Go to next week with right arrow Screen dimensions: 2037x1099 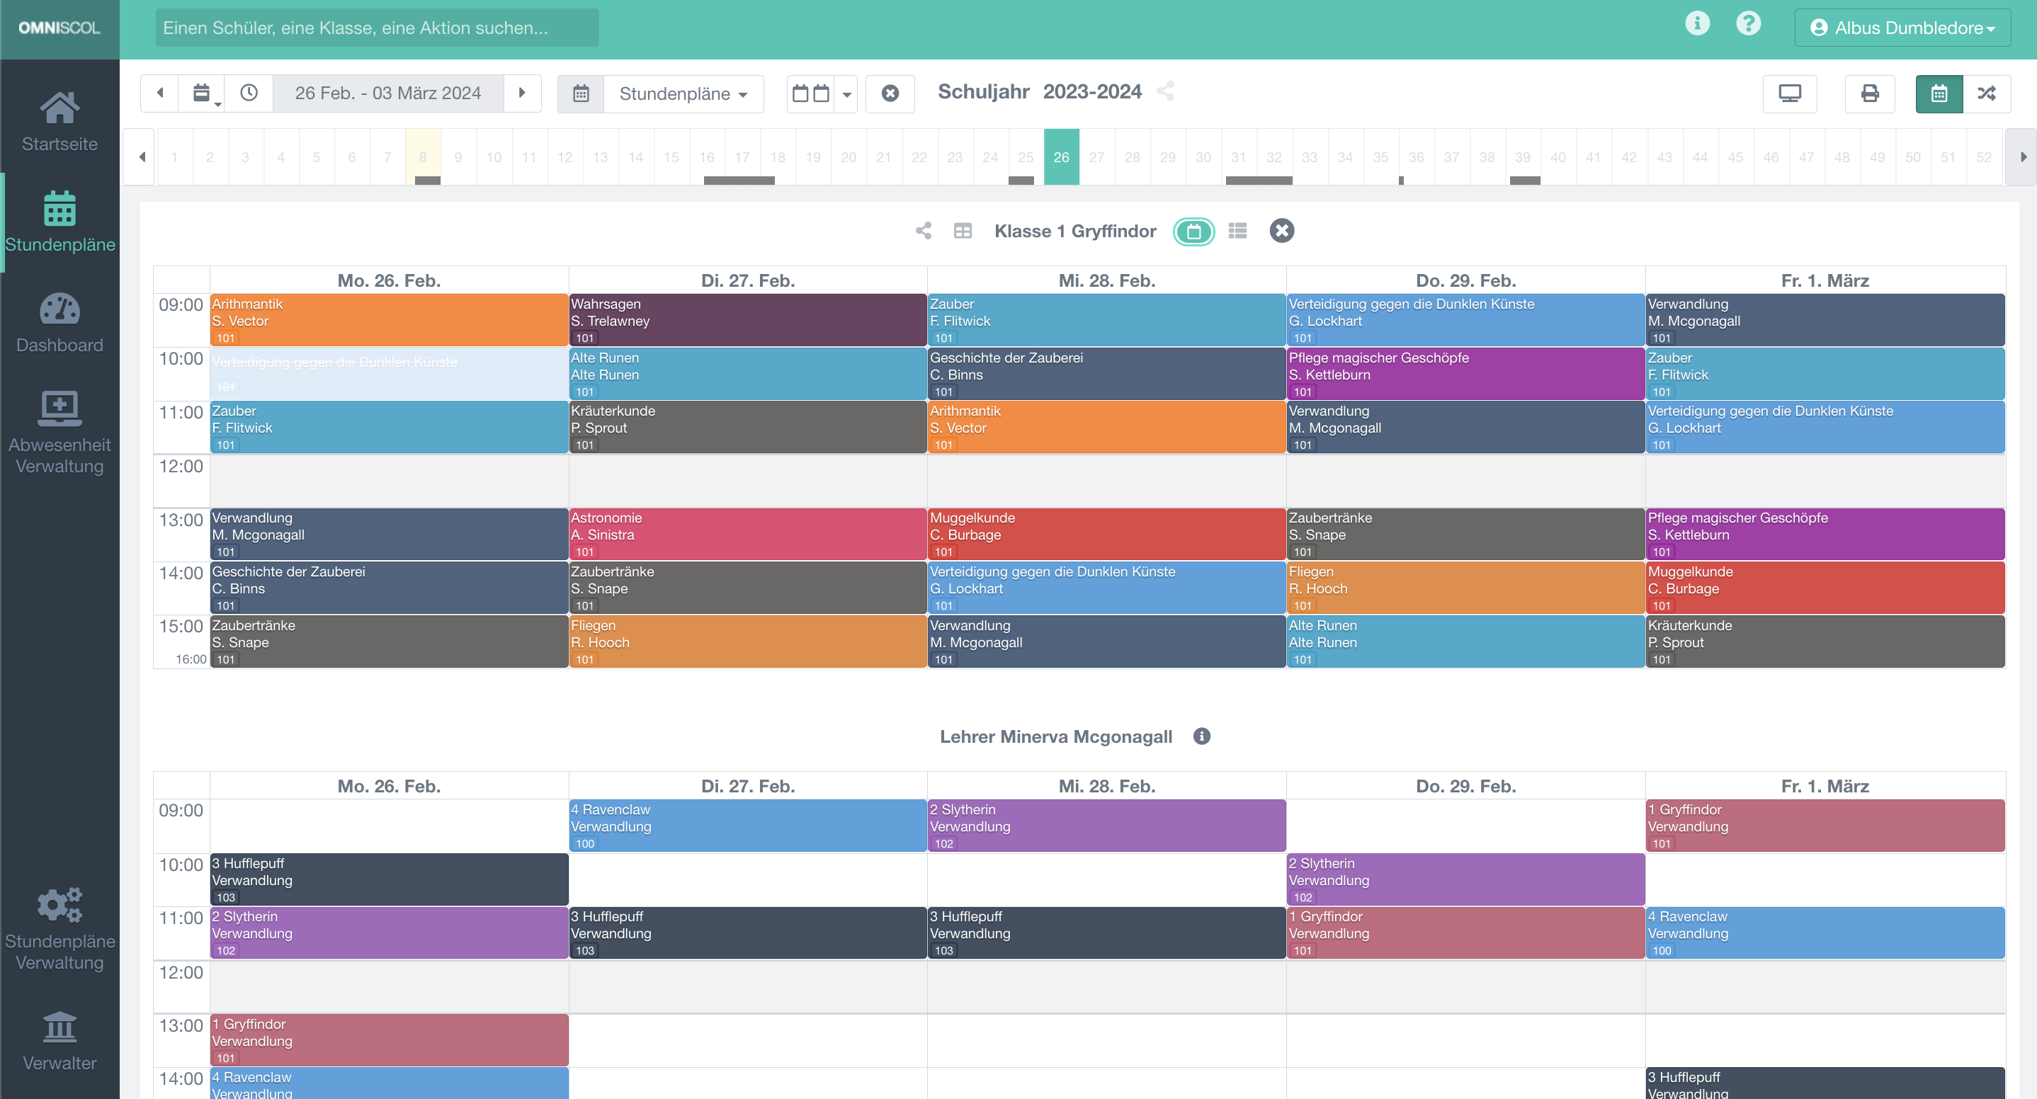click(x=522, y=93)
